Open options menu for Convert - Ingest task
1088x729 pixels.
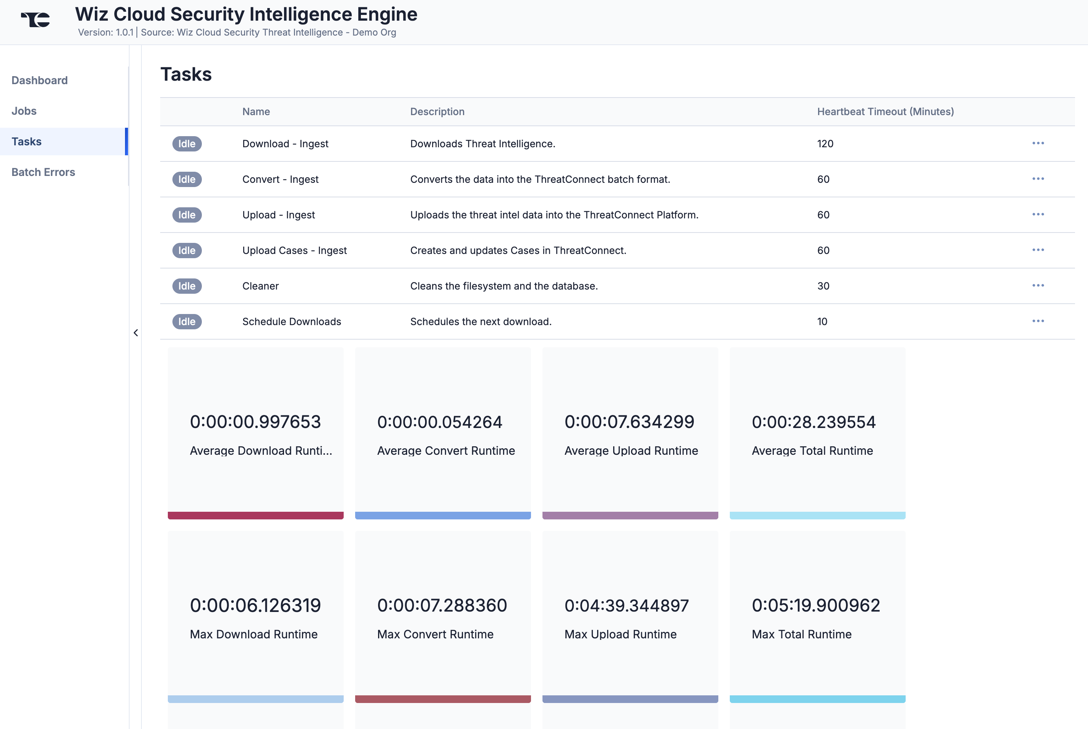(x=1039, y=179)
